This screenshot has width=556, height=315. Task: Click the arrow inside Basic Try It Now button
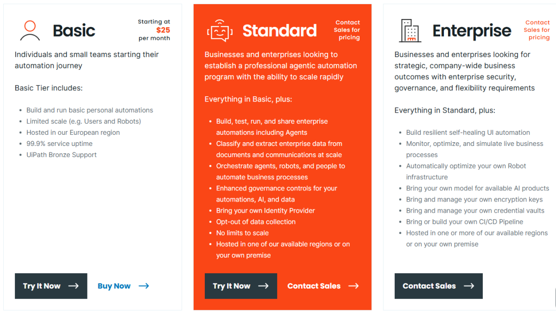click(73, 286)
